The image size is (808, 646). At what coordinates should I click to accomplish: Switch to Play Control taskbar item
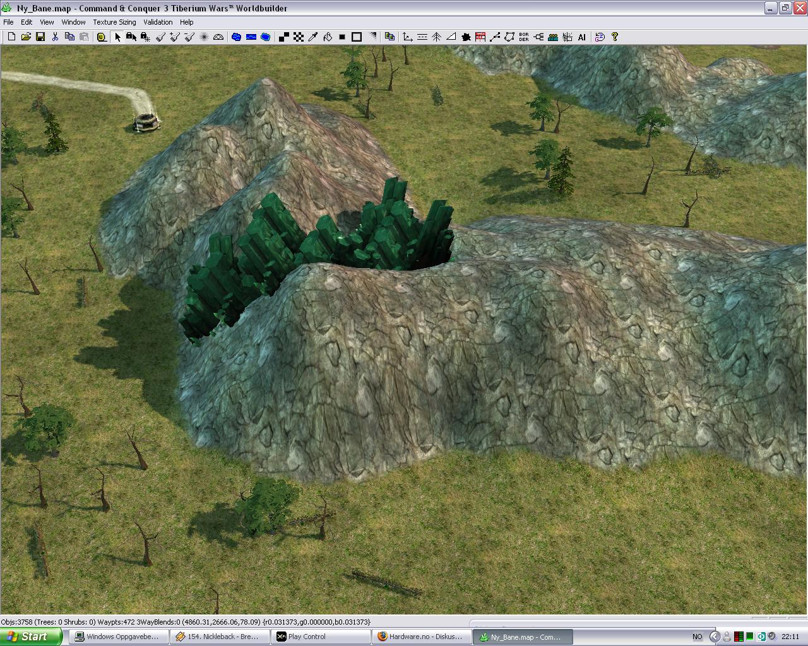(x=320, y=637)
